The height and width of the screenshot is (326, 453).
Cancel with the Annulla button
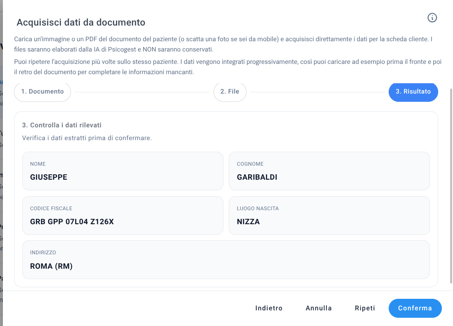click(x=319, y=308)
